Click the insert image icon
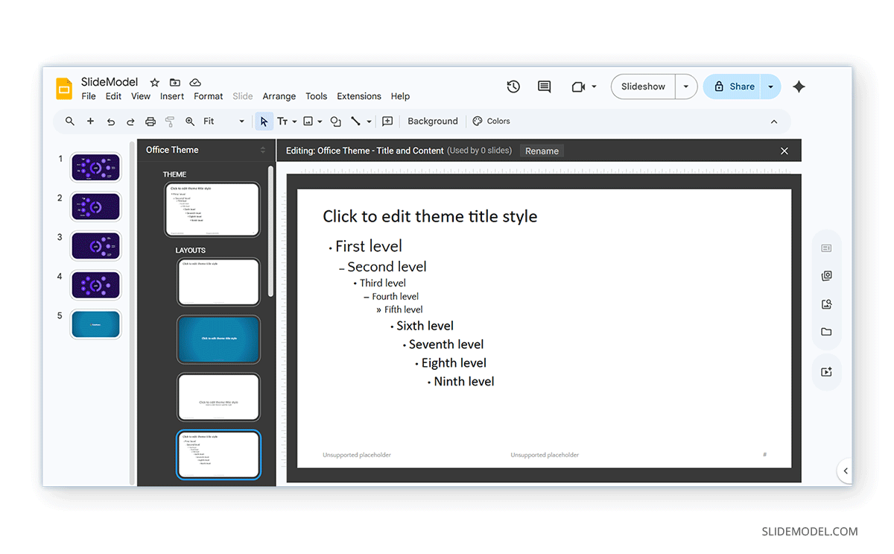 (308, 122)
